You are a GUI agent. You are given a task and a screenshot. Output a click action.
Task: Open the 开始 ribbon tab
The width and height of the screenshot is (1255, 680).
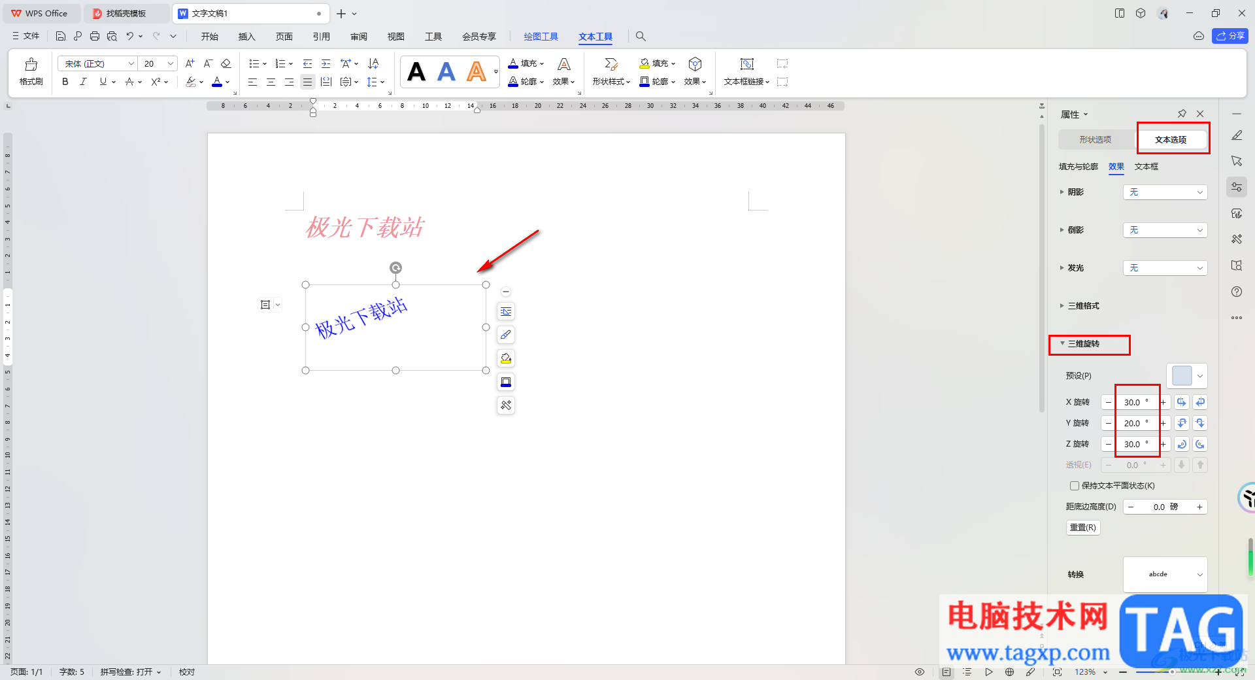click(x=209, y=37)
